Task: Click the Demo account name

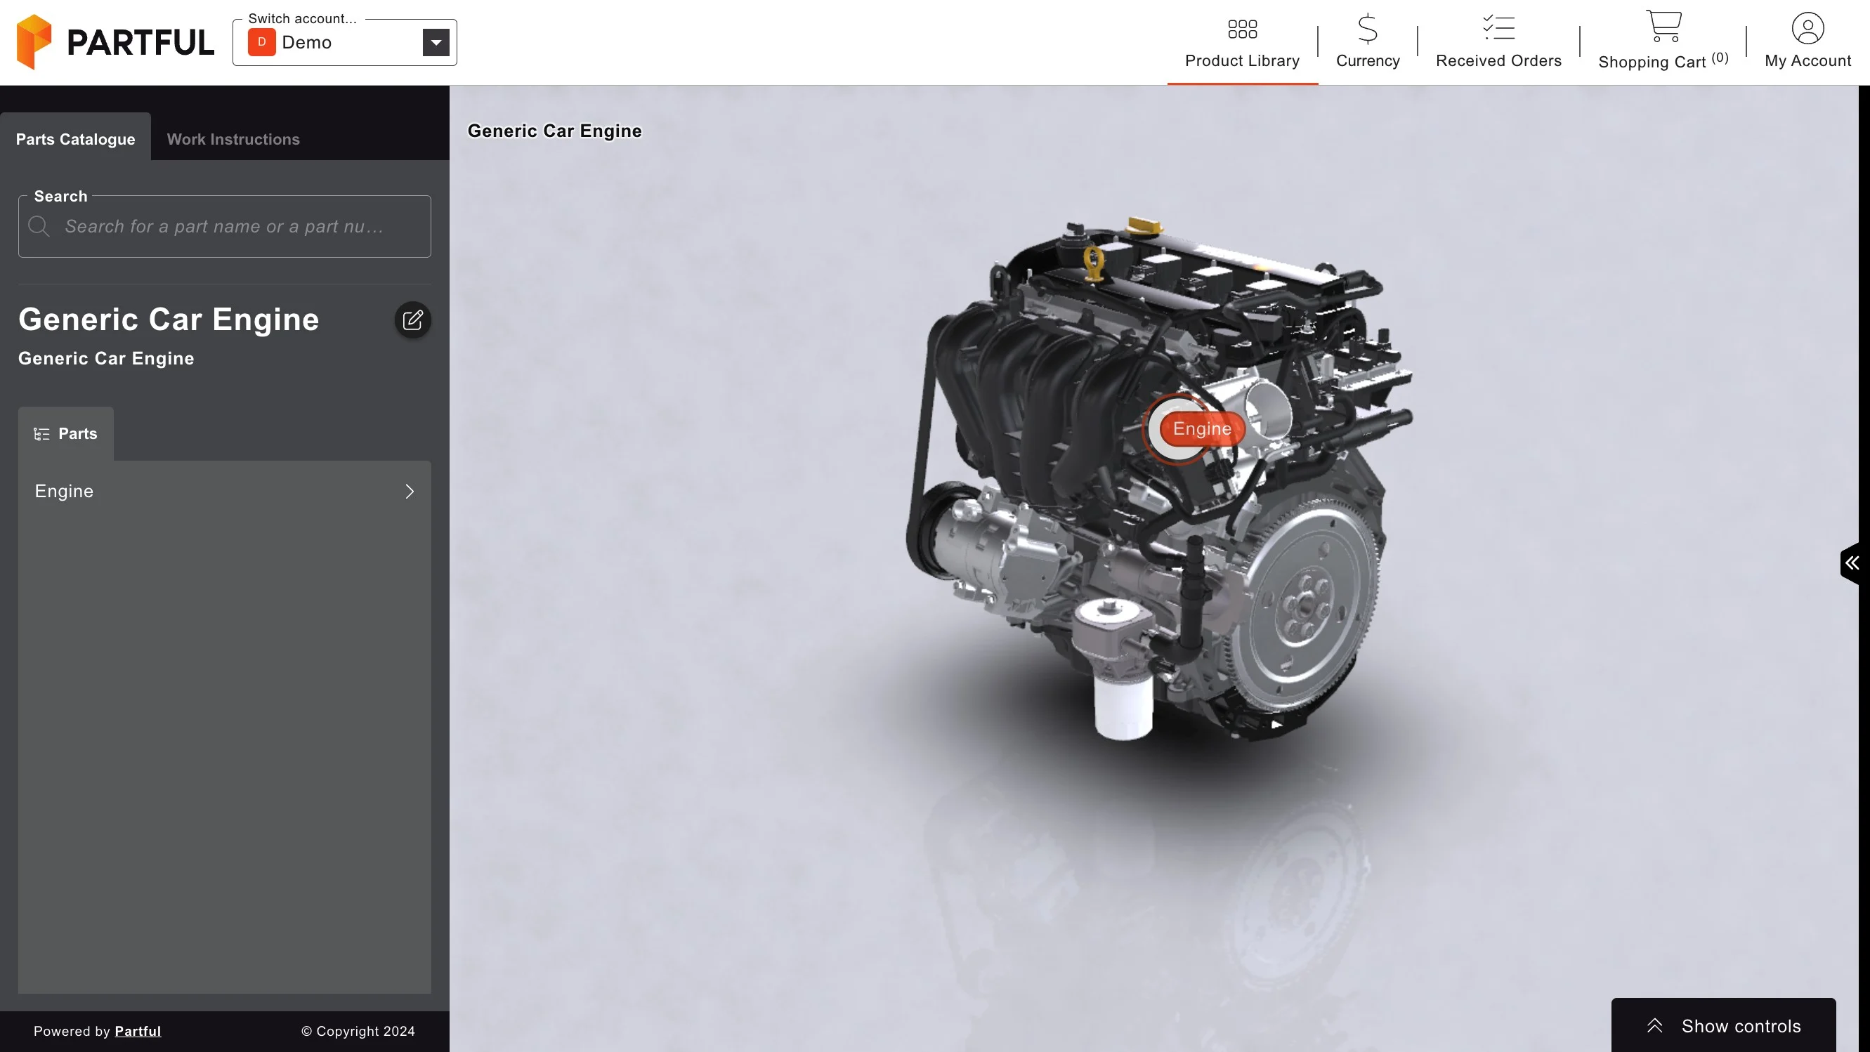Action: pyautogui.click(x=306, y=42)
